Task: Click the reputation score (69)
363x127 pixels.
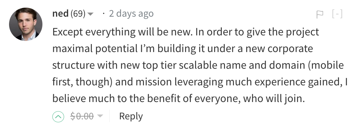Action: 78,14
